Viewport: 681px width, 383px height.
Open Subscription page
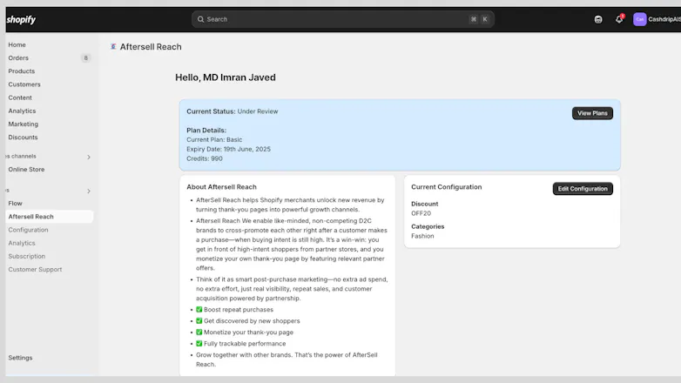[x=26, y=256]
